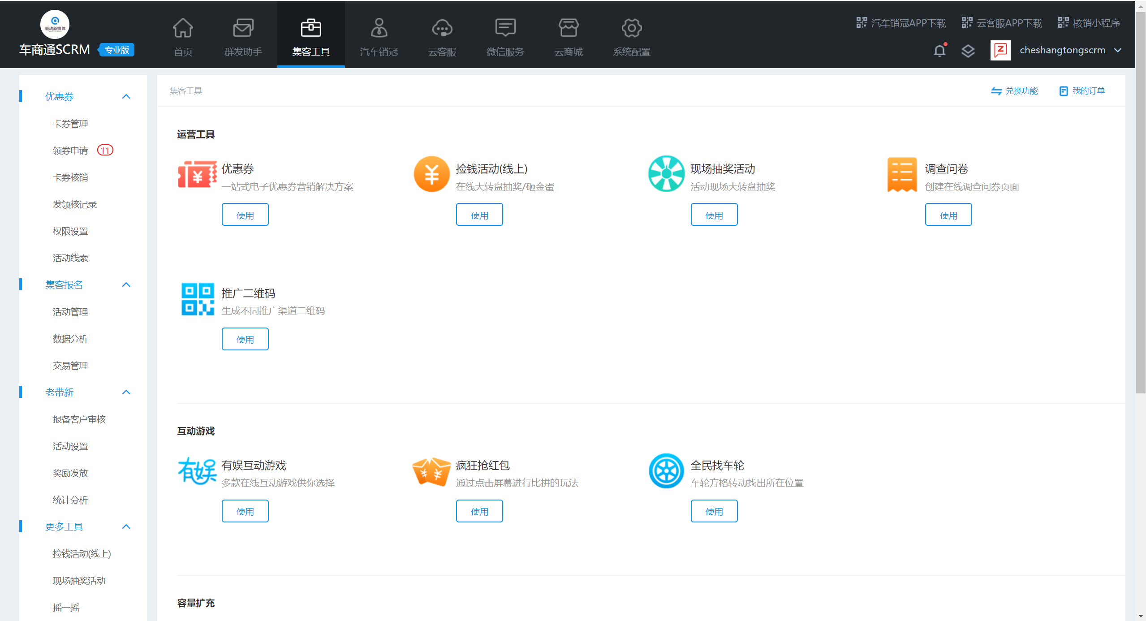Click the layers stack icon in header
Screen dimensions: 1146x621
click(x=968, y=51)
